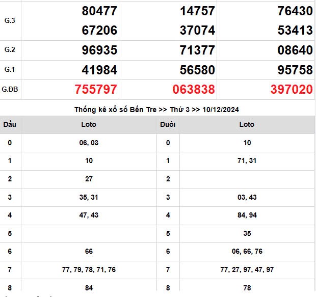Click the G.2 prize row label
Image resolution: width=316 pixels, height=297 pixels.
(10, 50)
